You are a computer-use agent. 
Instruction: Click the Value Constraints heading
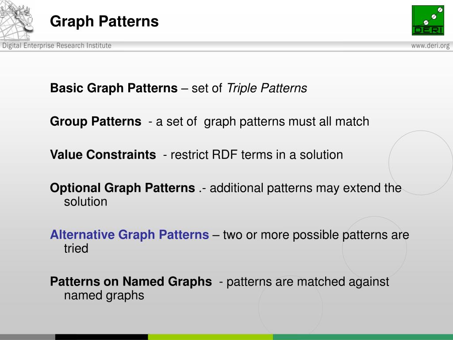tap(103, 155)
